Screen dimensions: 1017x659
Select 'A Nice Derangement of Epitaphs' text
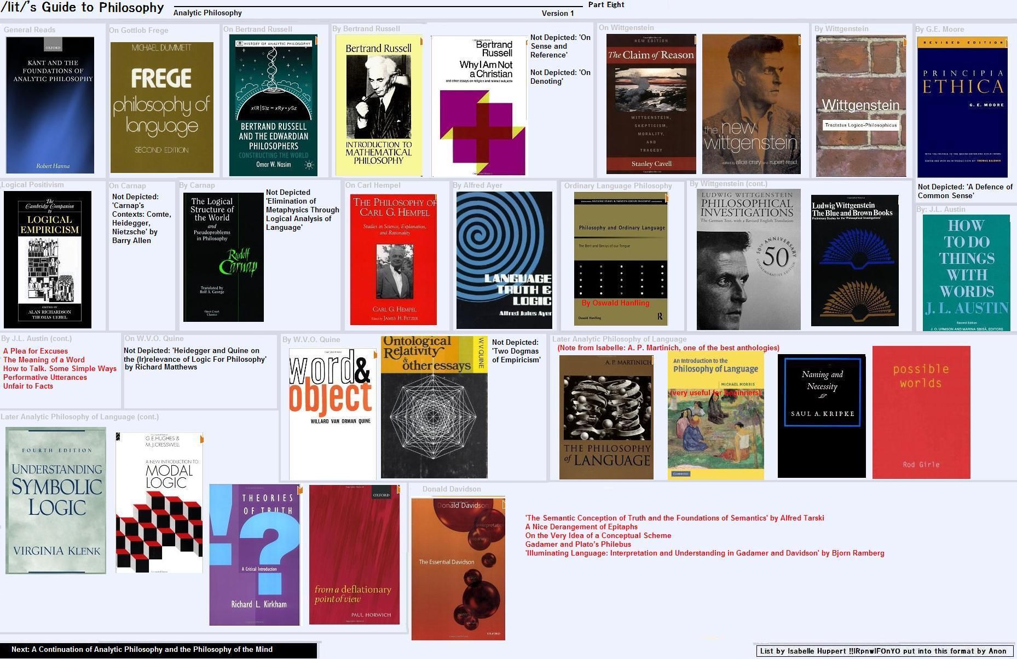[581, 527]
